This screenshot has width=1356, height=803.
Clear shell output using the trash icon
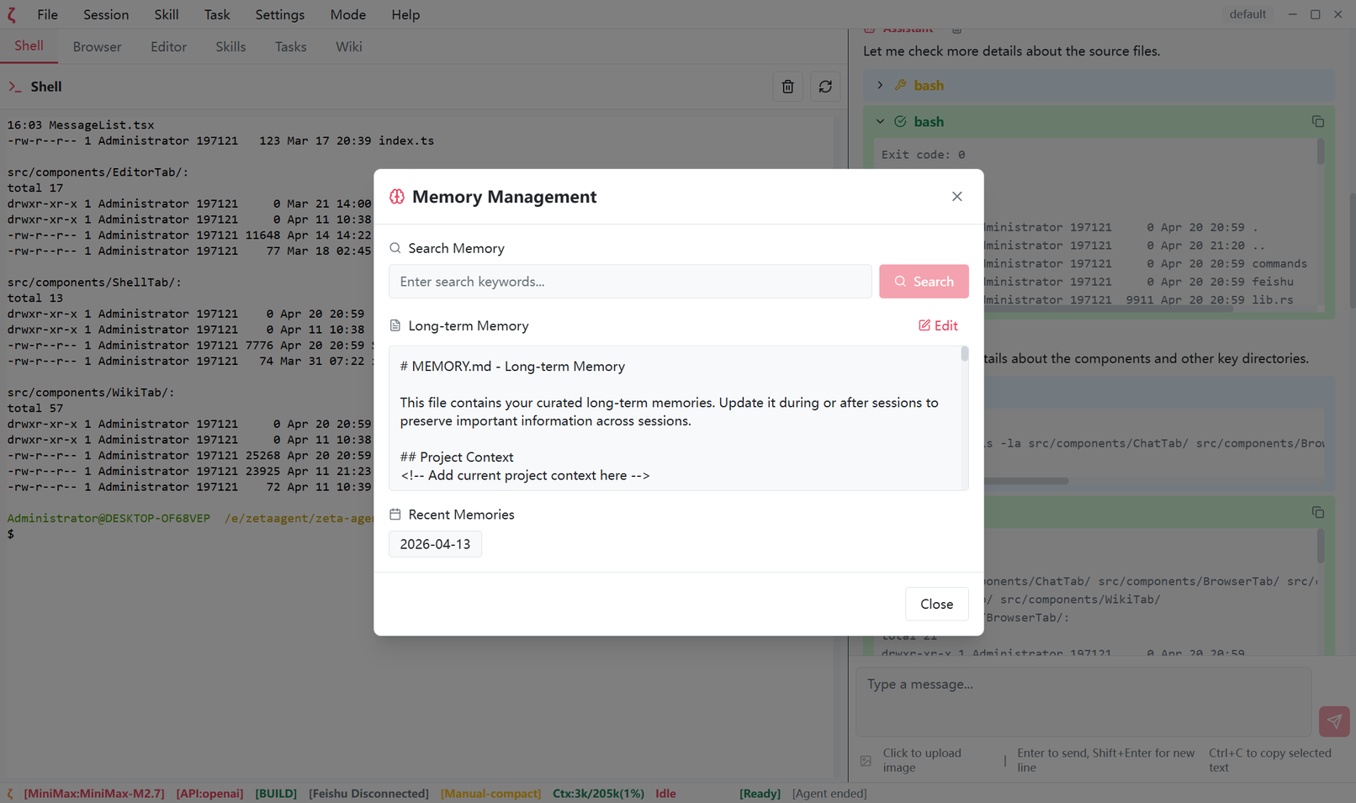click(787, 87)
